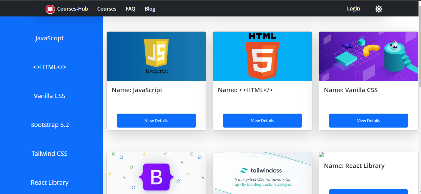Select JavaScript in the blue sidebar
This screenshot has height=194, width=421.
(50, 38)
